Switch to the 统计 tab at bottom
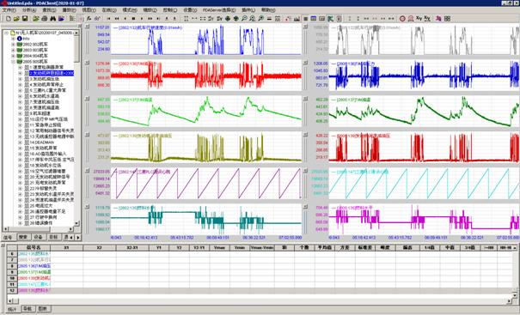Viewport: 520px width, 315px height. point(12,309)
